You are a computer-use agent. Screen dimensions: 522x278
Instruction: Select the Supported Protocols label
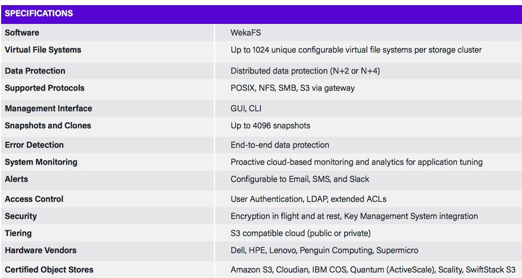(x=44, y=88)
